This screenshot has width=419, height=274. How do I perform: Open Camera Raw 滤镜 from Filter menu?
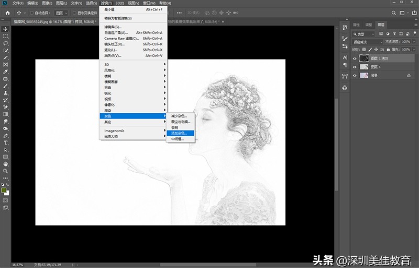point(133,38)
